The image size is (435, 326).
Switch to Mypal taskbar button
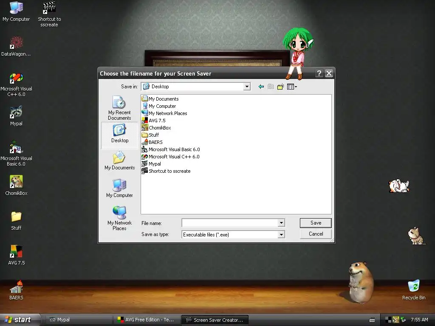pos(79,320)
